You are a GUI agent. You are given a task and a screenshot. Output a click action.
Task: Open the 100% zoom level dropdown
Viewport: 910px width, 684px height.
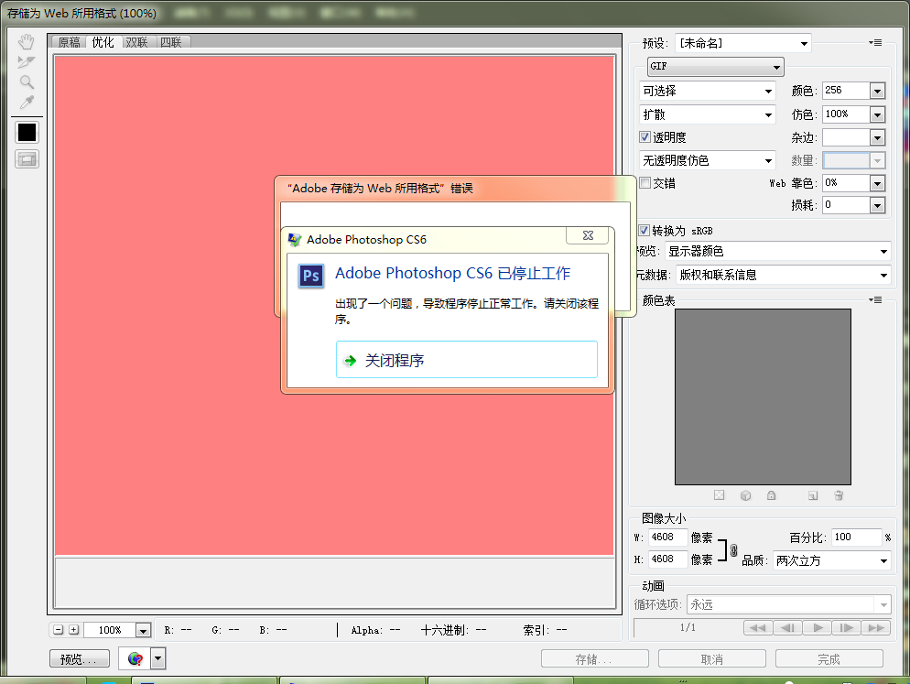pos(144,630)
